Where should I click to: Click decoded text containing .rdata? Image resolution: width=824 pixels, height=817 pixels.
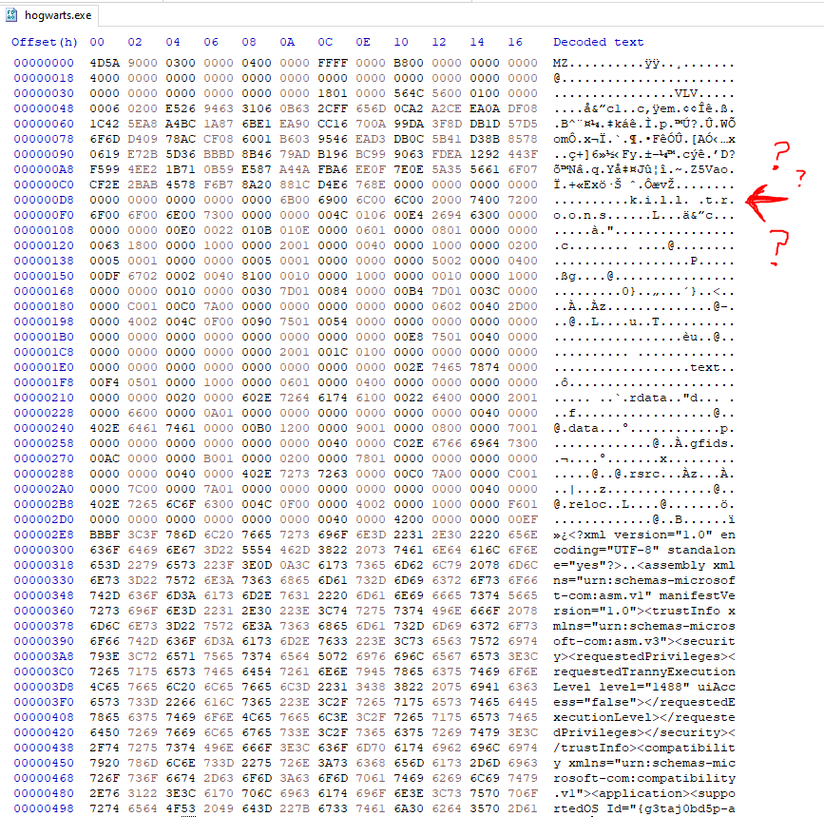click(x=643, y=398)
